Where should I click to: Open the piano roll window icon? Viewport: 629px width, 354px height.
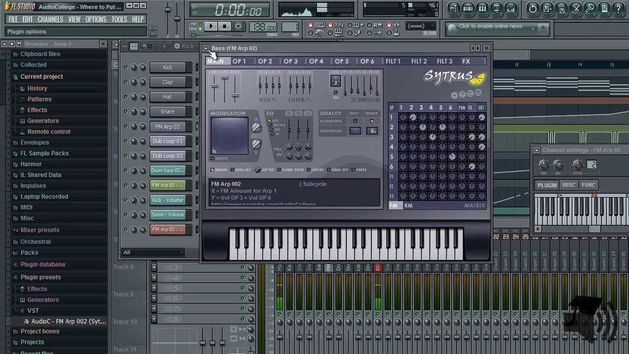482,8
